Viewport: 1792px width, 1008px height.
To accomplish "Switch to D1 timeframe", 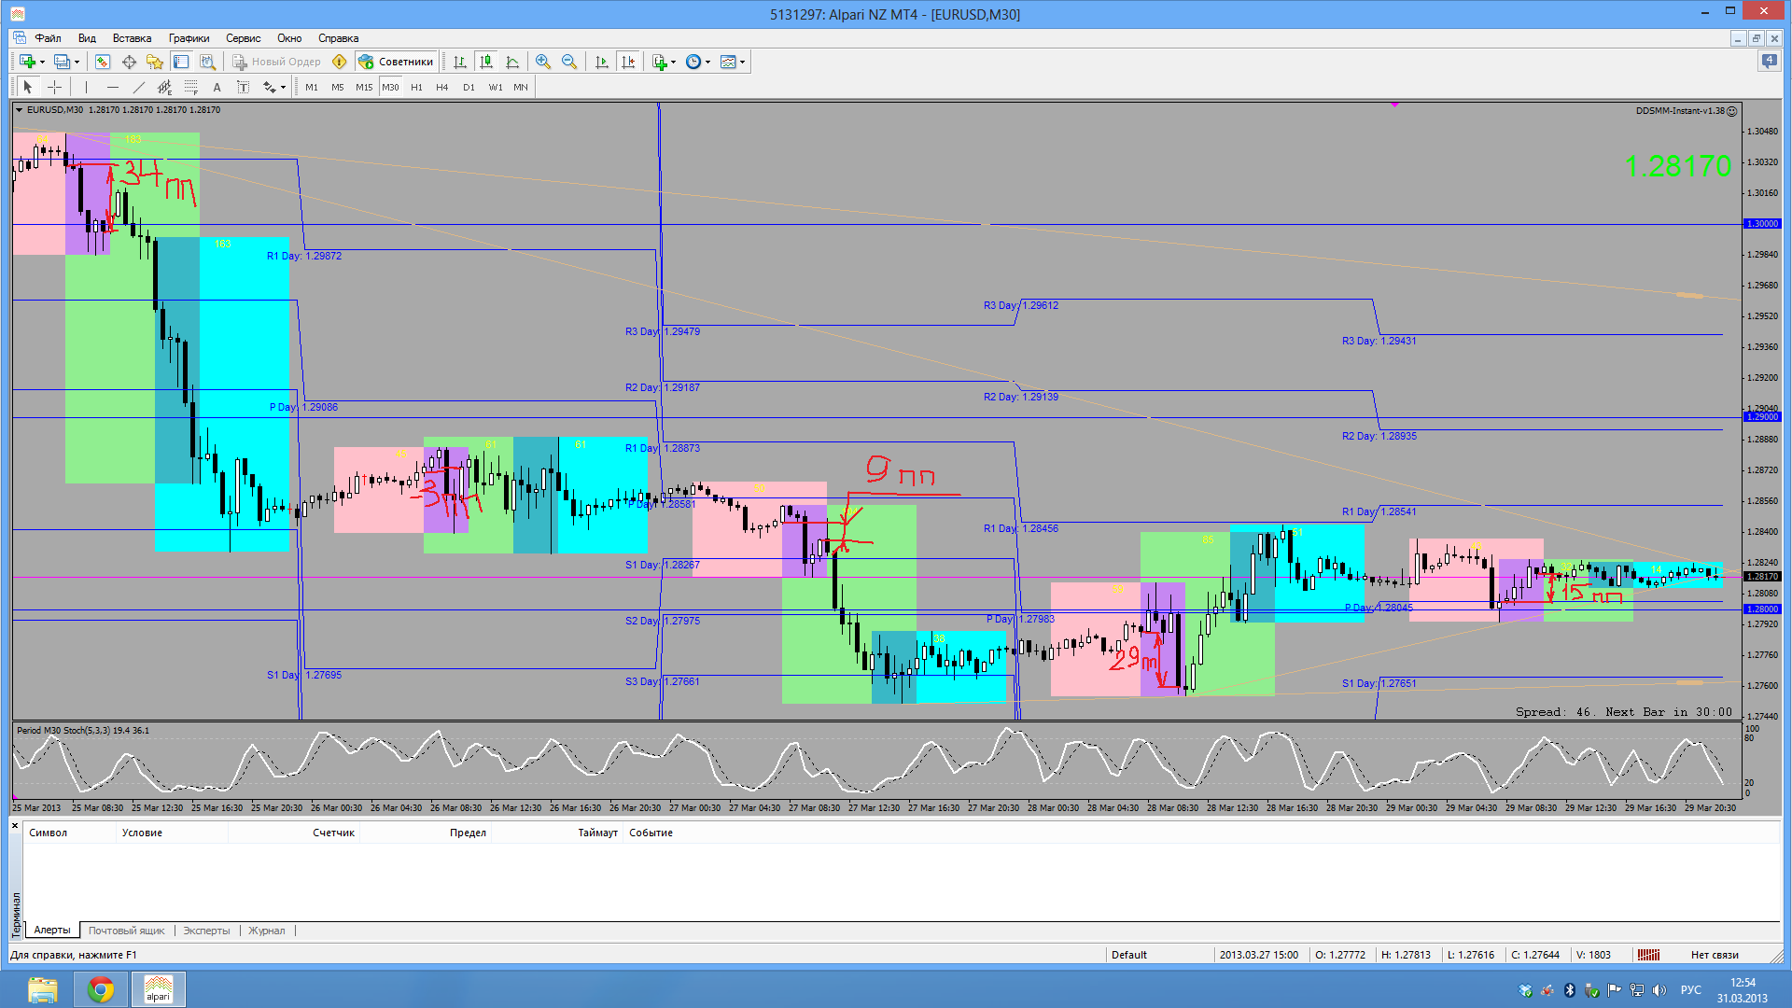I will tap(469, 87).
